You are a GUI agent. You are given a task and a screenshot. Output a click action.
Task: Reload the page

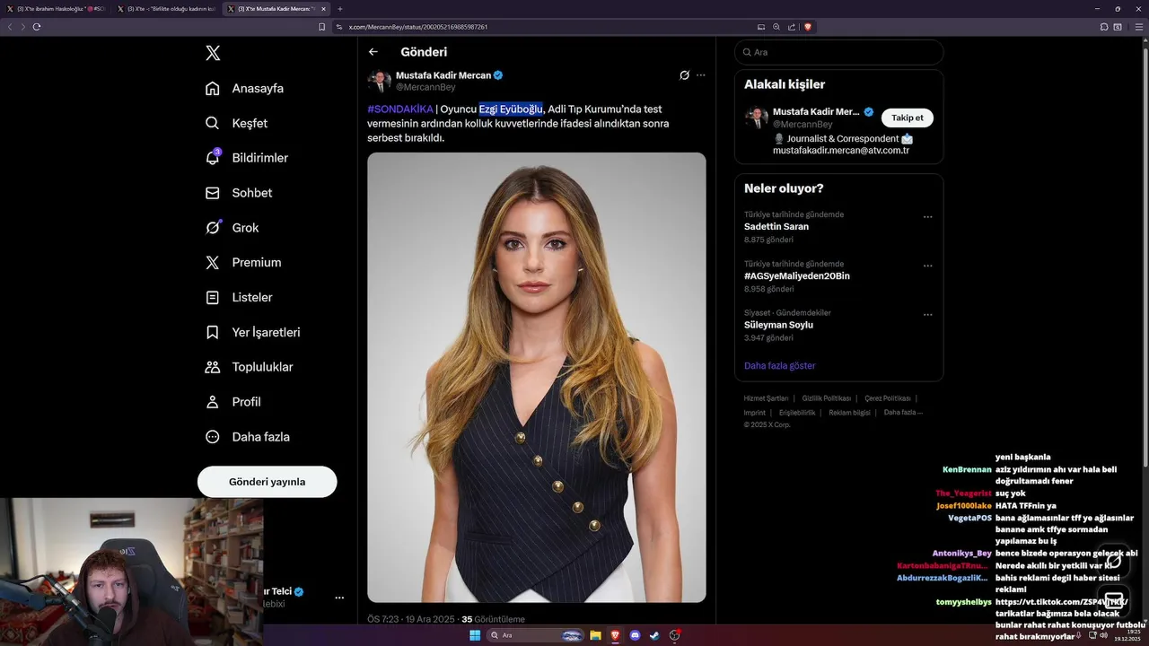pyautogui.click(x=37, y=27)
